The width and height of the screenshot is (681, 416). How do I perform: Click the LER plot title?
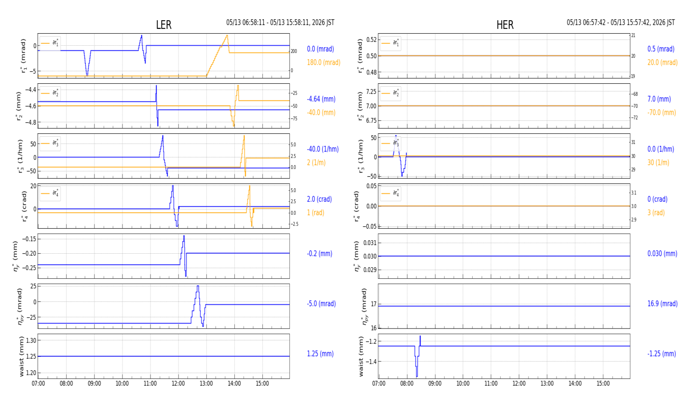point(163,25)
